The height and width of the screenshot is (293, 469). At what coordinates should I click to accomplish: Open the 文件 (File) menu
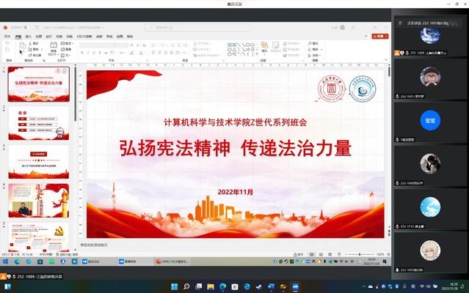click(7, 35)
